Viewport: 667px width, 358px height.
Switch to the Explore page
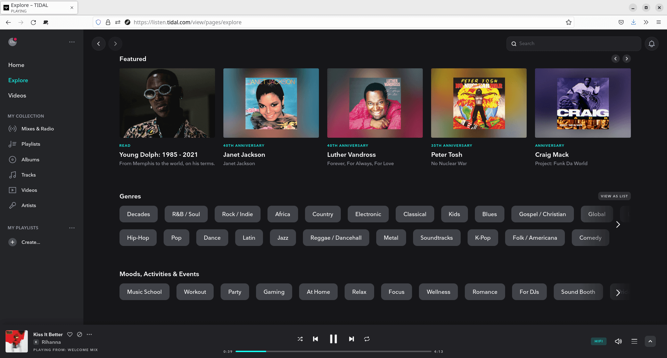tap(18, 80)
